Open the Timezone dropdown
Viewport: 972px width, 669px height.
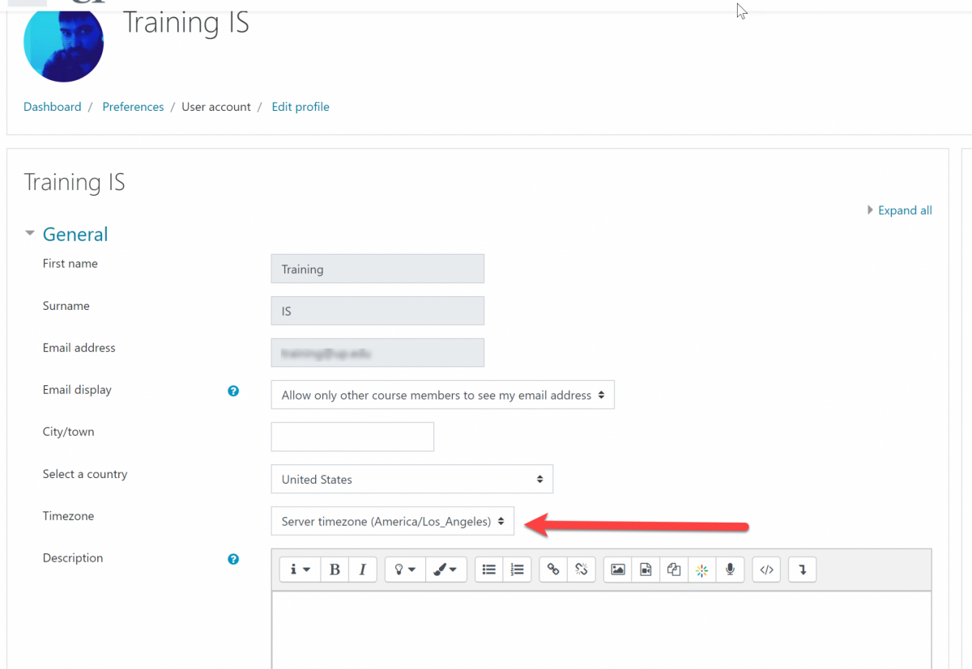point(392,521)
